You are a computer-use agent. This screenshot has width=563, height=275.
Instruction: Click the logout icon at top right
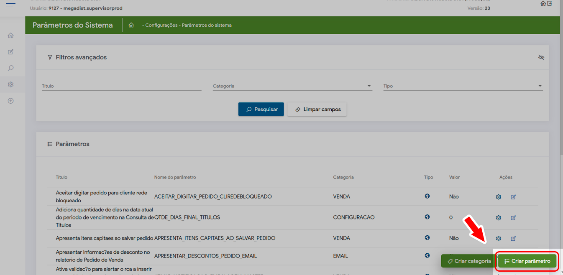pos(550,3)
